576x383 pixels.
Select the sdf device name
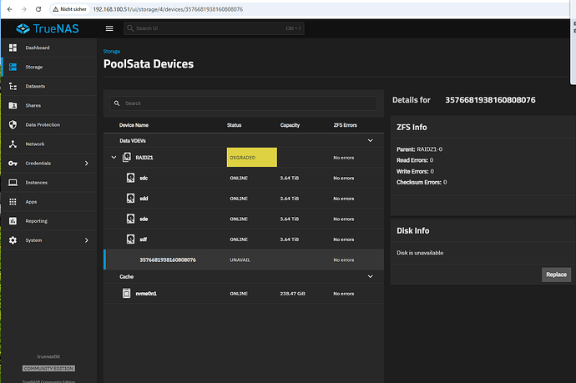pyautogui.click(x=144, y=239)
